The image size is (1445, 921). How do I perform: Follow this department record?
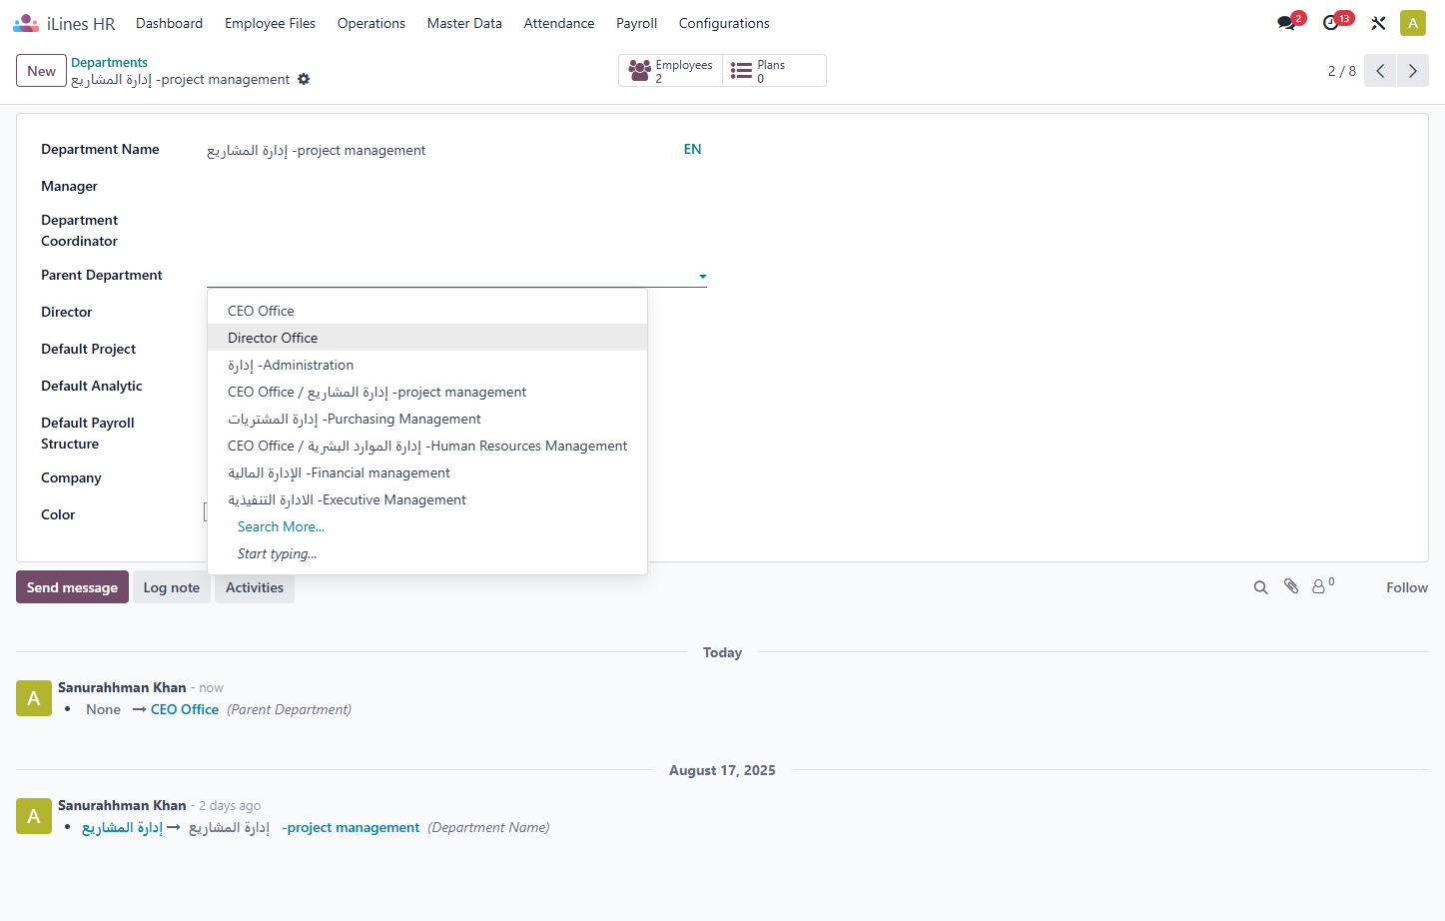click(1407, 587)
